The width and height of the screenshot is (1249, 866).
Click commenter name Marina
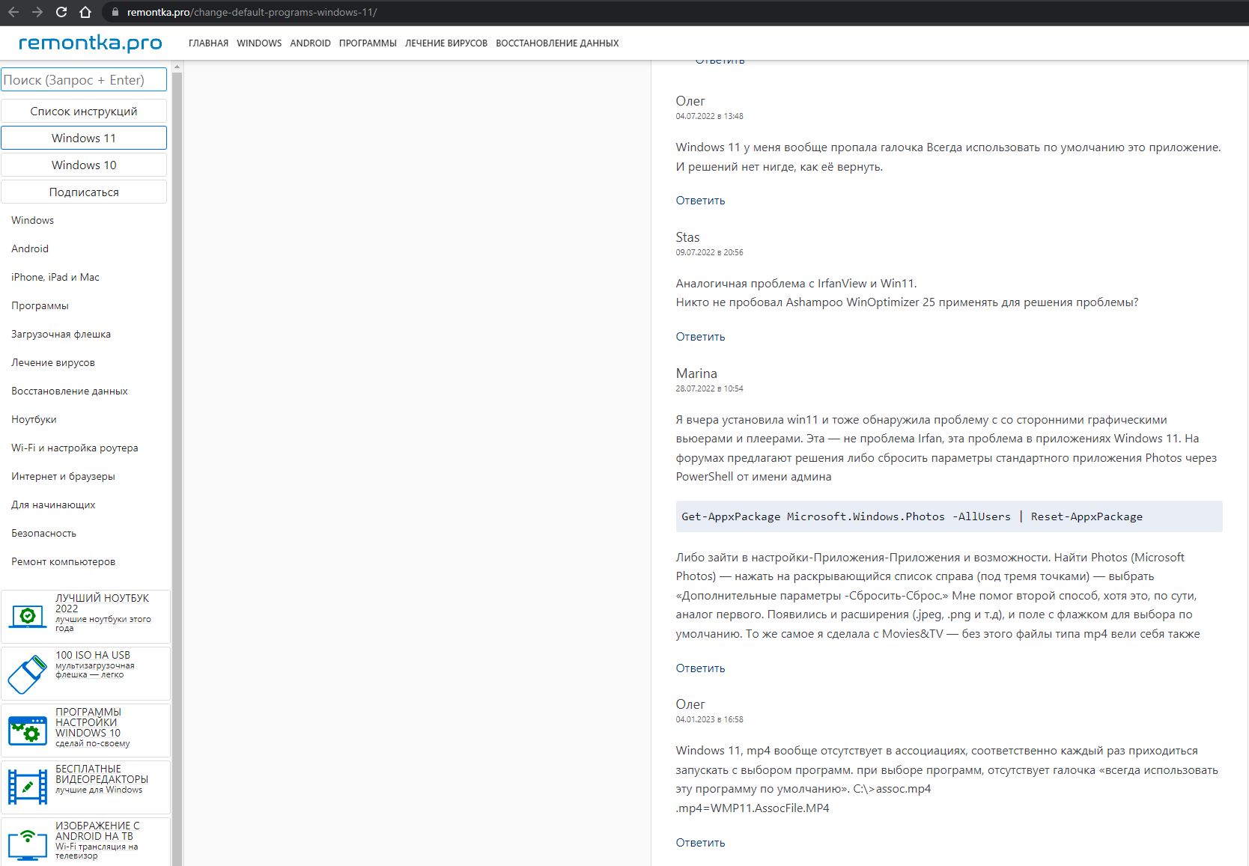click(x=696, y=373)
